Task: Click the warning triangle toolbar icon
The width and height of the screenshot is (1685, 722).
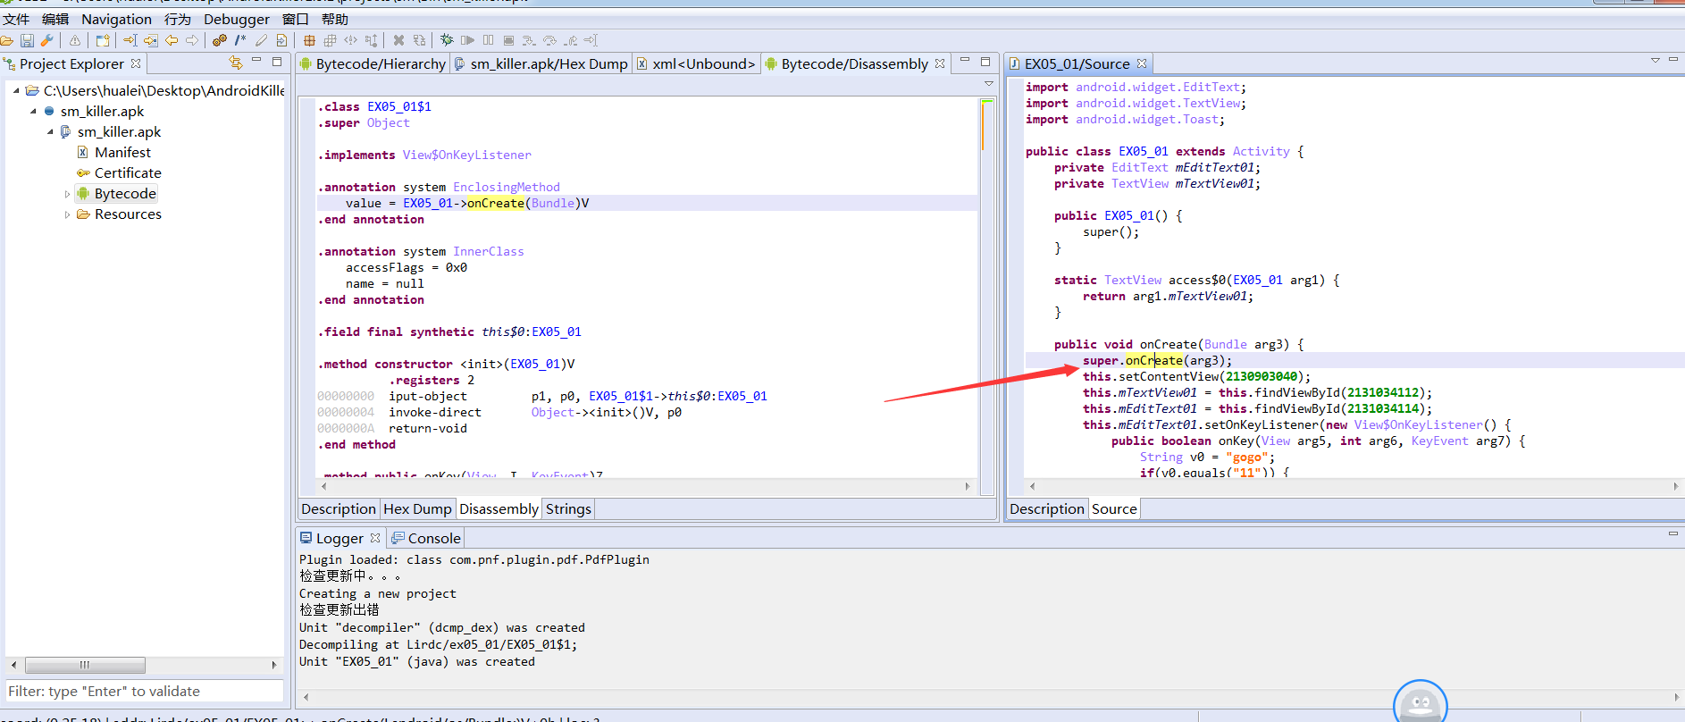Action: (75, 40)
